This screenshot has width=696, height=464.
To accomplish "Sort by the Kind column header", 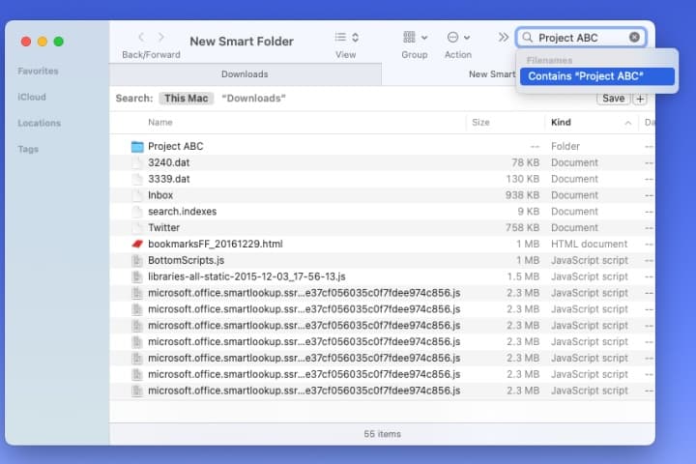I will [x=561, y=123].
